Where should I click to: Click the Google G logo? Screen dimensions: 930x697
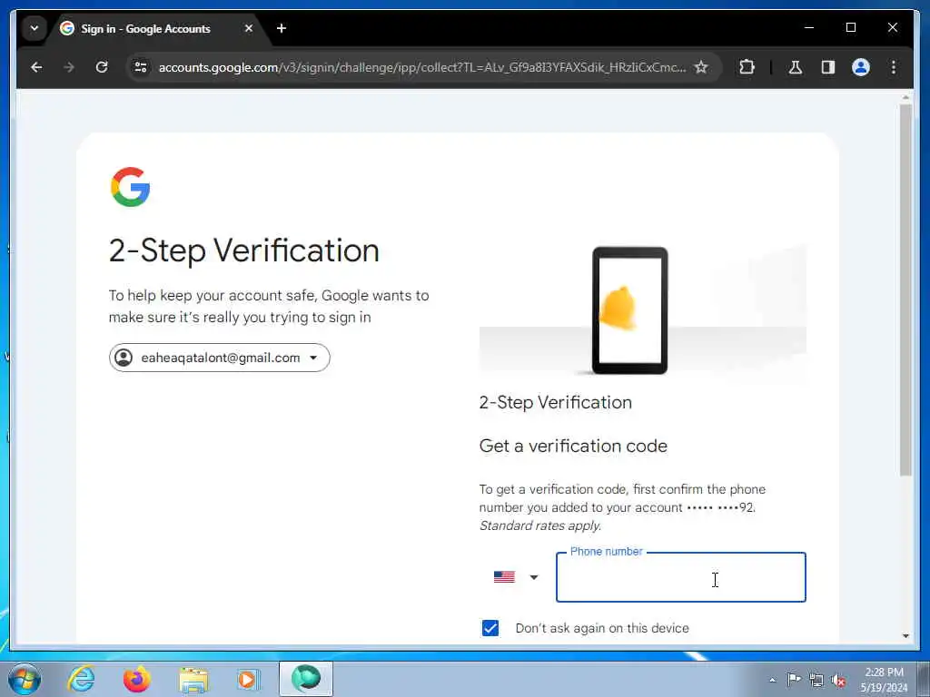tap(131, 187)
